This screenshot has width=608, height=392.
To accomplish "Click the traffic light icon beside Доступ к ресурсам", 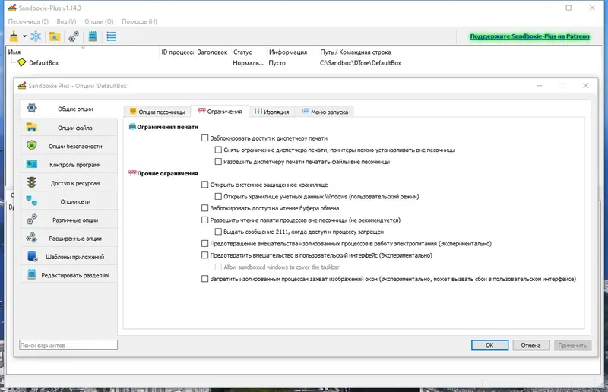I will (31, 182).
